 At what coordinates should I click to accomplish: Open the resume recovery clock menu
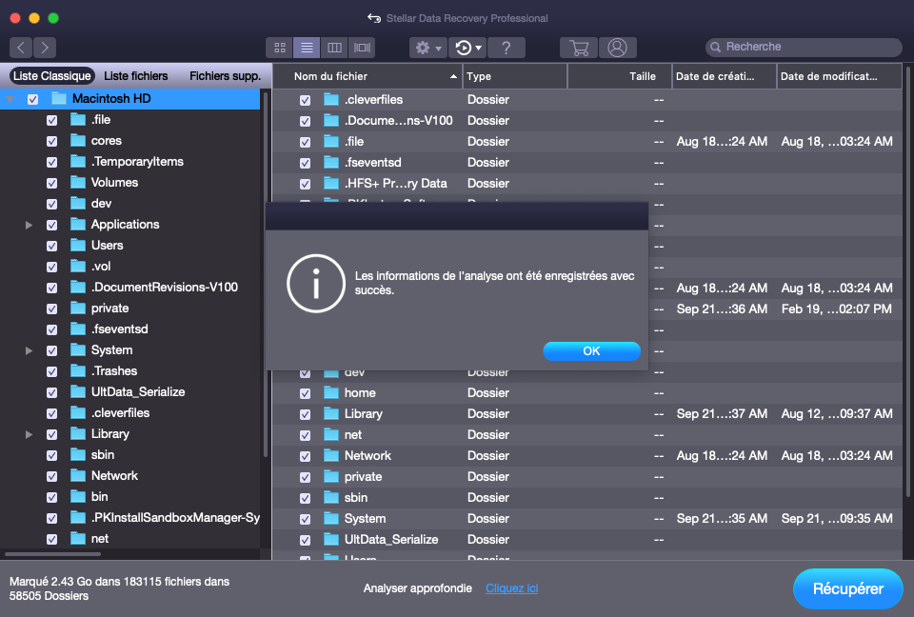[468, 48]
